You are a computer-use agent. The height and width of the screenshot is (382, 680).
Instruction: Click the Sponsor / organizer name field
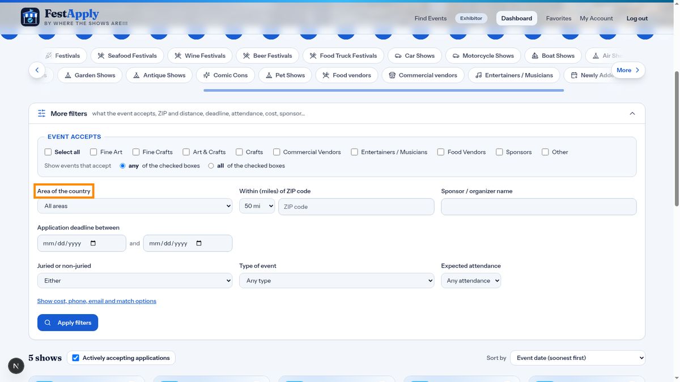[539, 207]
